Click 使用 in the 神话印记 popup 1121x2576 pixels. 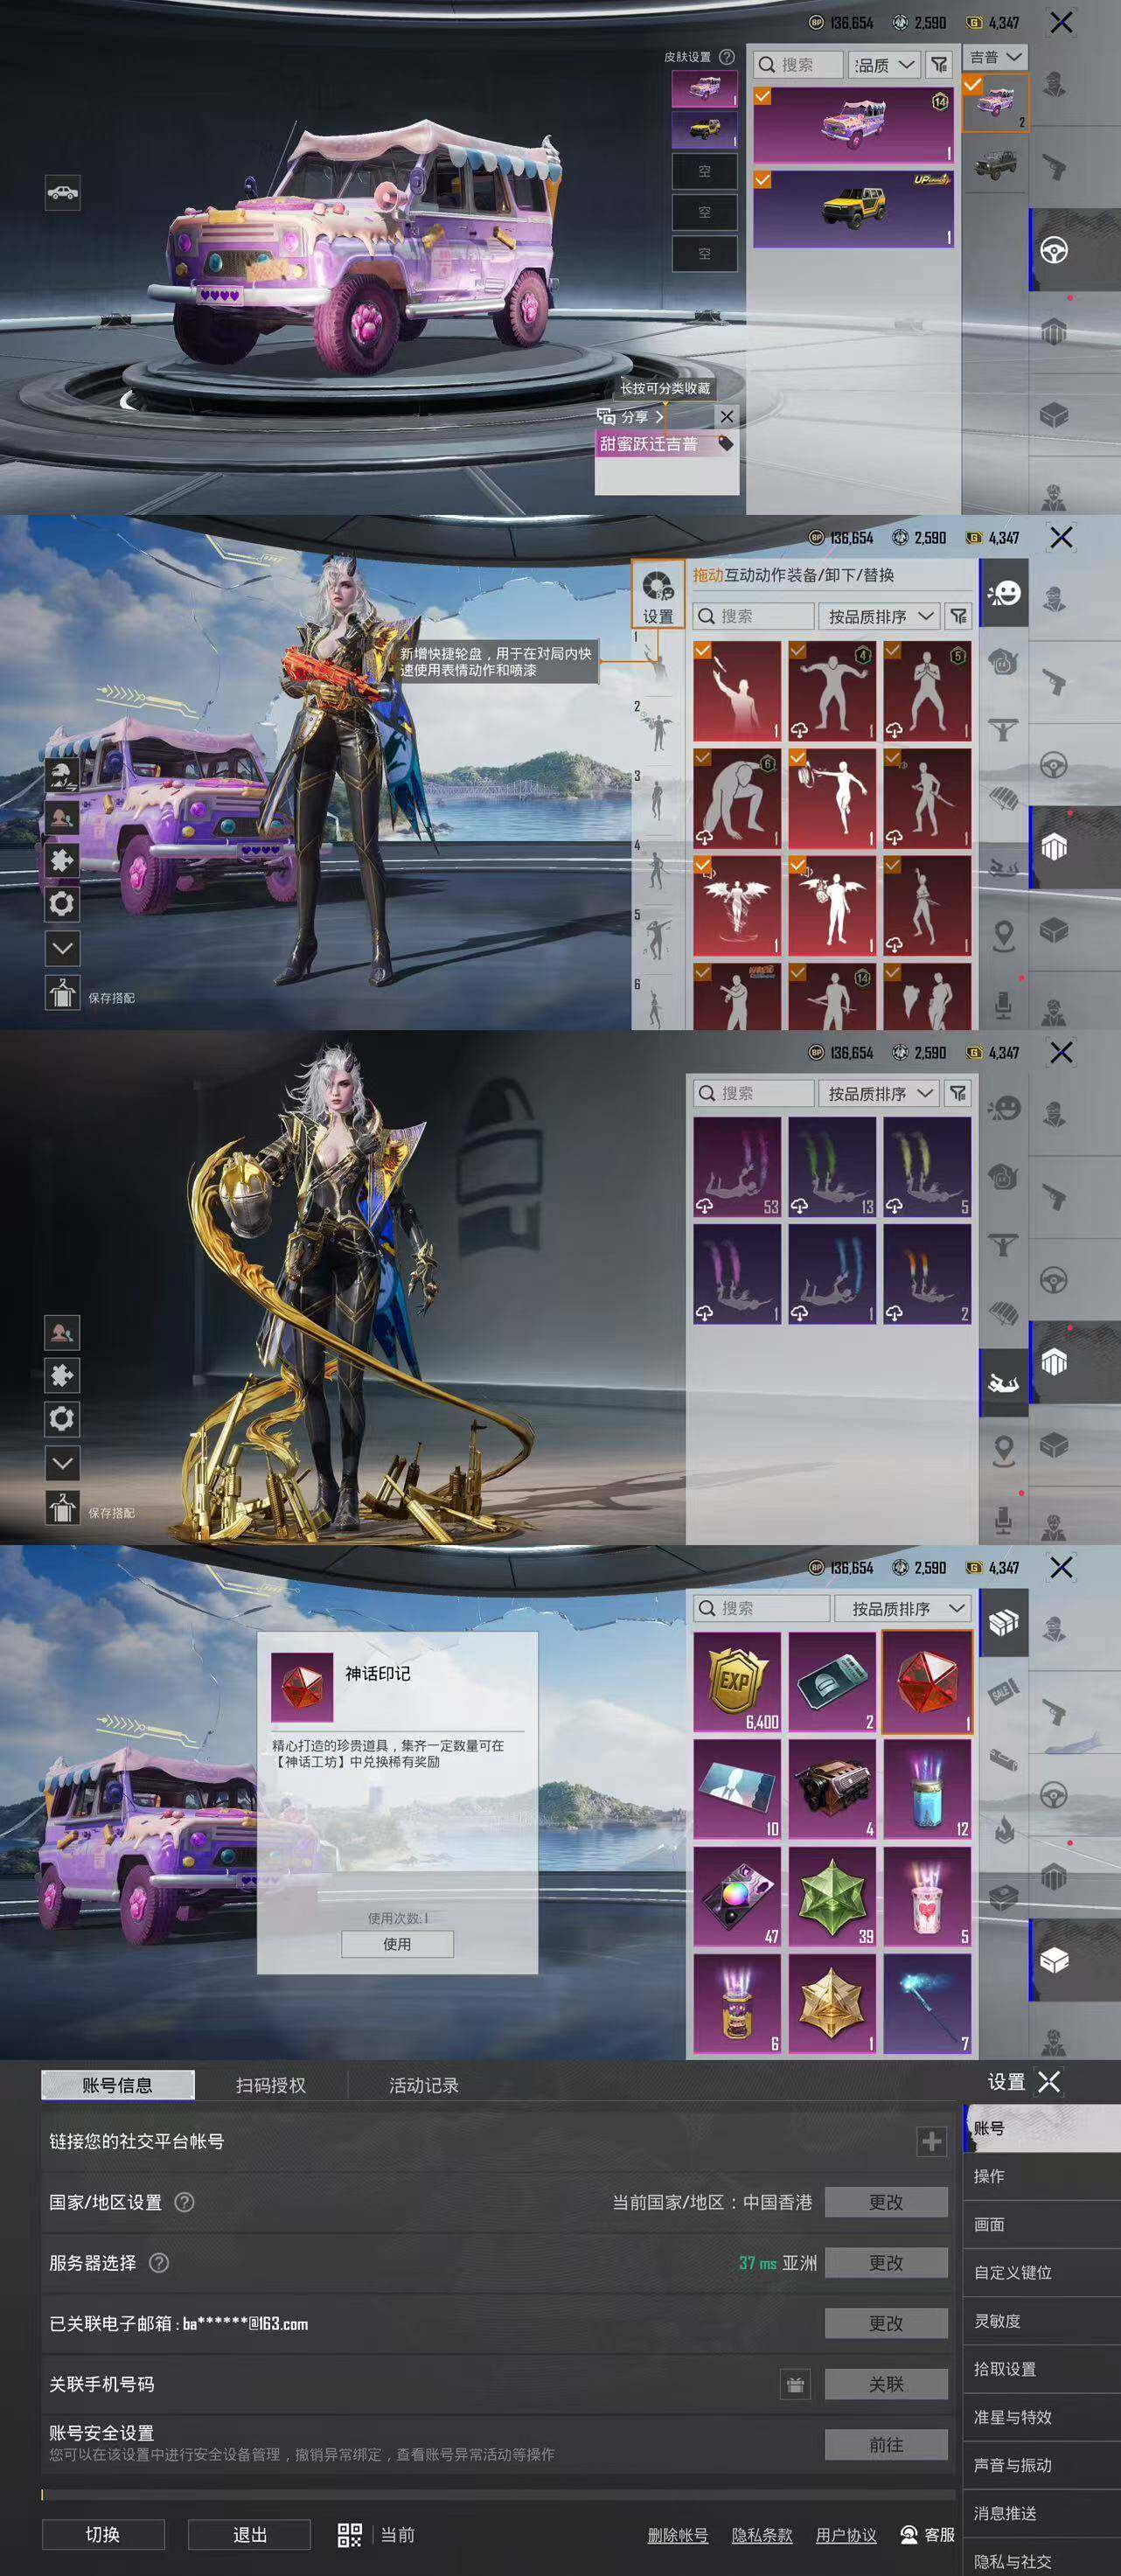pos(397,1944)
